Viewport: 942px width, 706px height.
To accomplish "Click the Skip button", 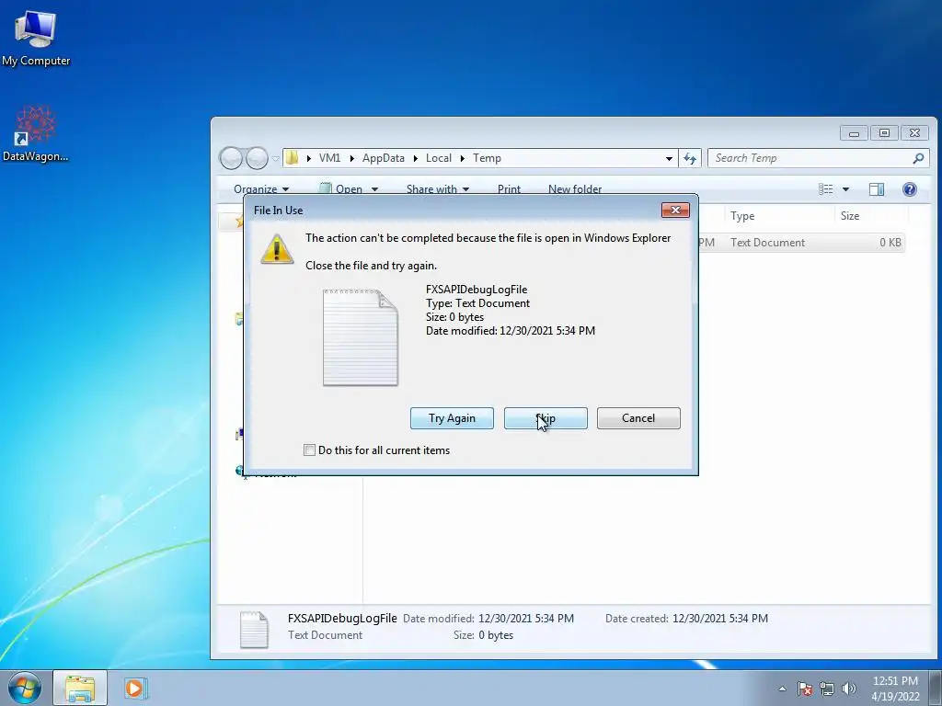I will point(546,418).
